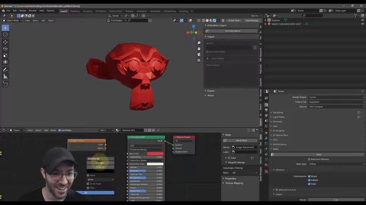Select the Add Cube tool
This screenshot has width=366, height=205.
5,84
